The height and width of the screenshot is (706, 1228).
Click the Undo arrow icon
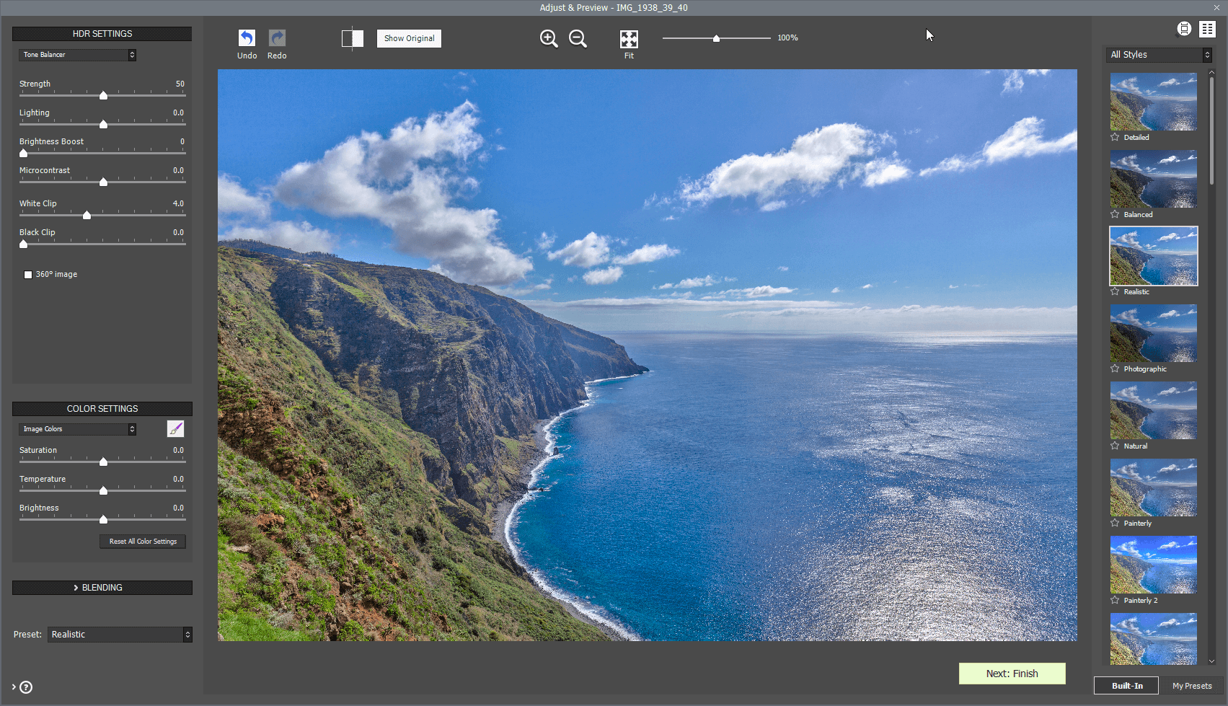tap(247, 37)
